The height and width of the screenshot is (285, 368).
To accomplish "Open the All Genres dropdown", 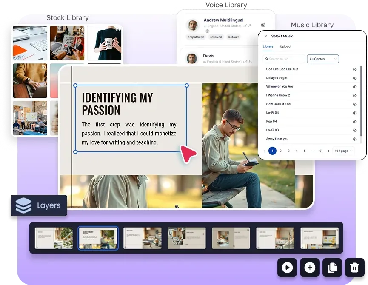I will coord(323,59).
